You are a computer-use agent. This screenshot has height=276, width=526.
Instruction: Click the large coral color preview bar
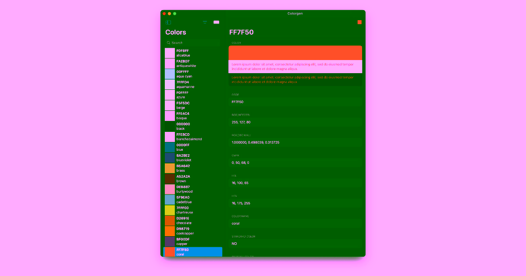pyautogui.click(x=295, y=53)
